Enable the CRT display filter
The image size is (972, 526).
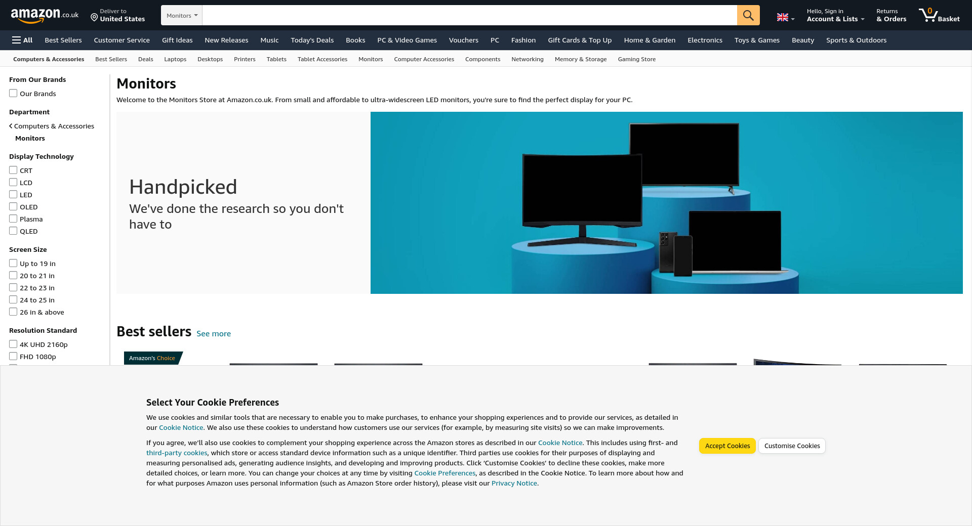(13, 170)
